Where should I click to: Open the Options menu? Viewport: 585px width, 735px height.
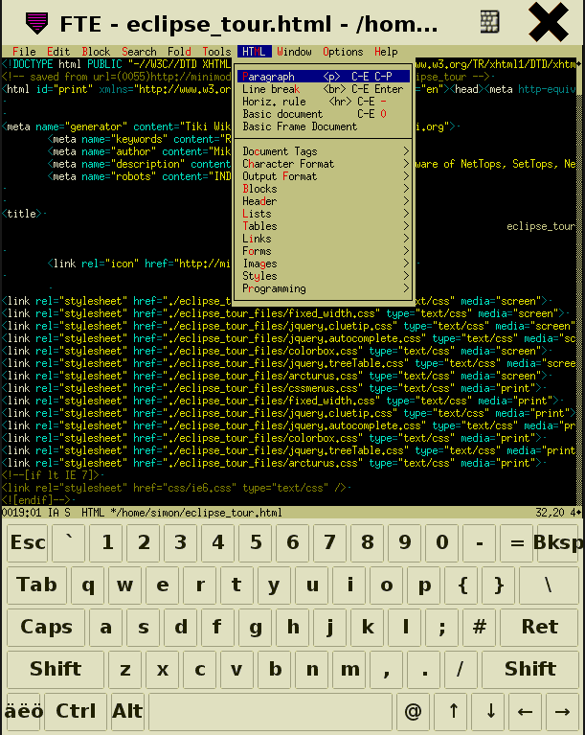[x=343, y=52]
